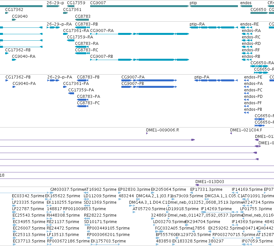Select protein label endos-PF
The height and width of the screenshot is (246, 274).
tap(253, 103)
